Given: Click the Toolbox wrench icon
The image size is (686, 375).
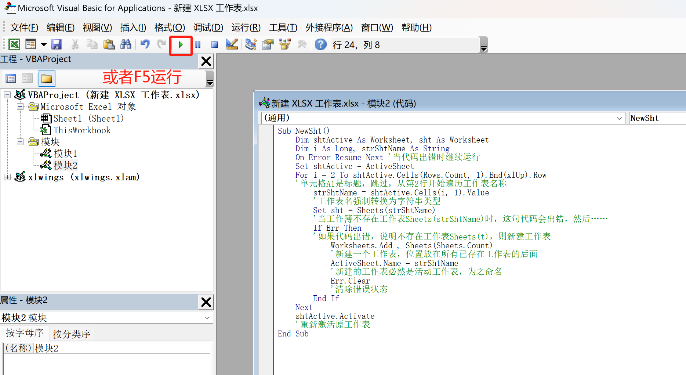Looking at the screenshot, I should click(x=302, y=45).
